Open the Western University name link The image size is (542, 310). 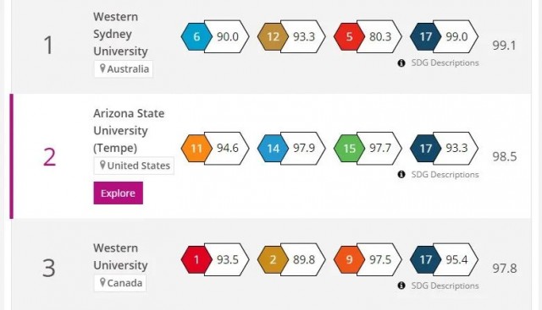[x=120, y=257]
